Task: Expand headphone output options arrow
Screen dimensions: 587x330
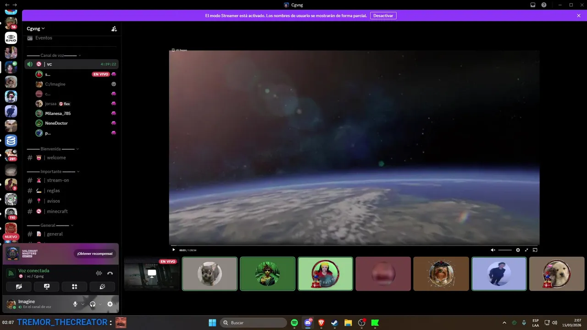Action: 100,304
